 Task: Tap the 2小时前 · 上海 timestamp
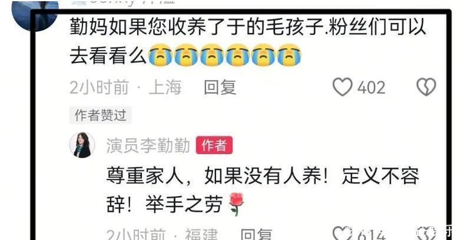[x=125, y=87]
